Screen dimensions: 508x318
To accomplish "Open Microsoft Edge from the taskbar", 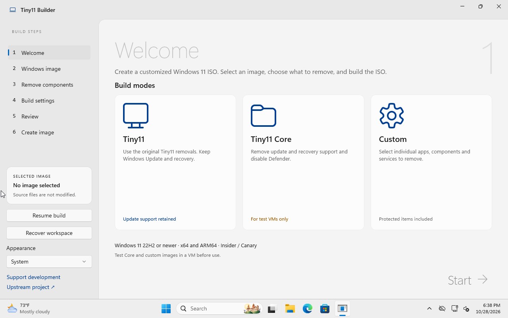I will coord(308,308).
